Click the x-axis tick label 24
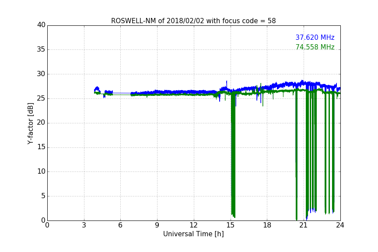378x252 pixels. click(x=340, y=225)
